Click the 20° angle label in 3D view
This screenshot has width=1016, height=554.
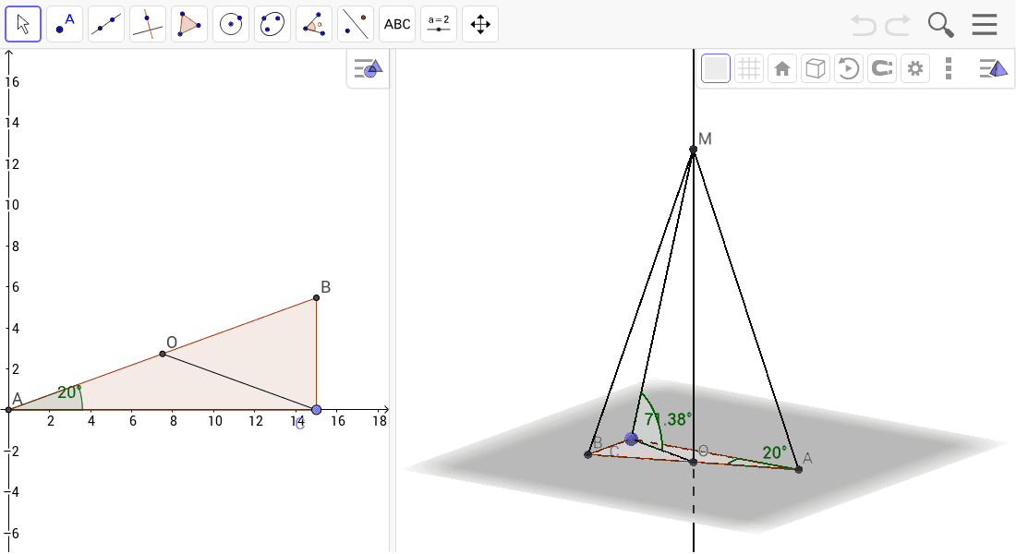(x=774, y=452)
